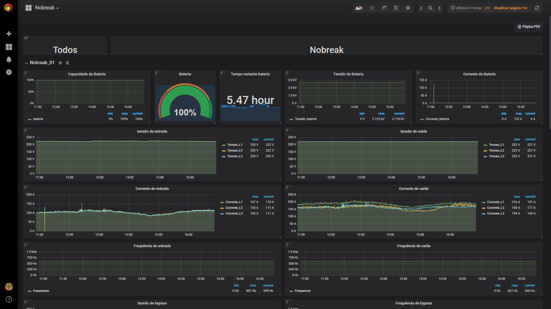Toggle Tensao_L2 series in tensão de entrada
The image size is (551, 309).
point(235,150)
